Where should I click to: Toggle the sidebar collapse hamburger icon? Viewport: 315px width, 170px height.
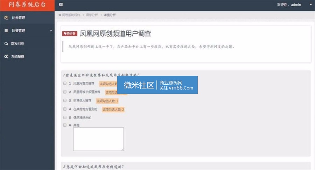[x=61, y=5]
